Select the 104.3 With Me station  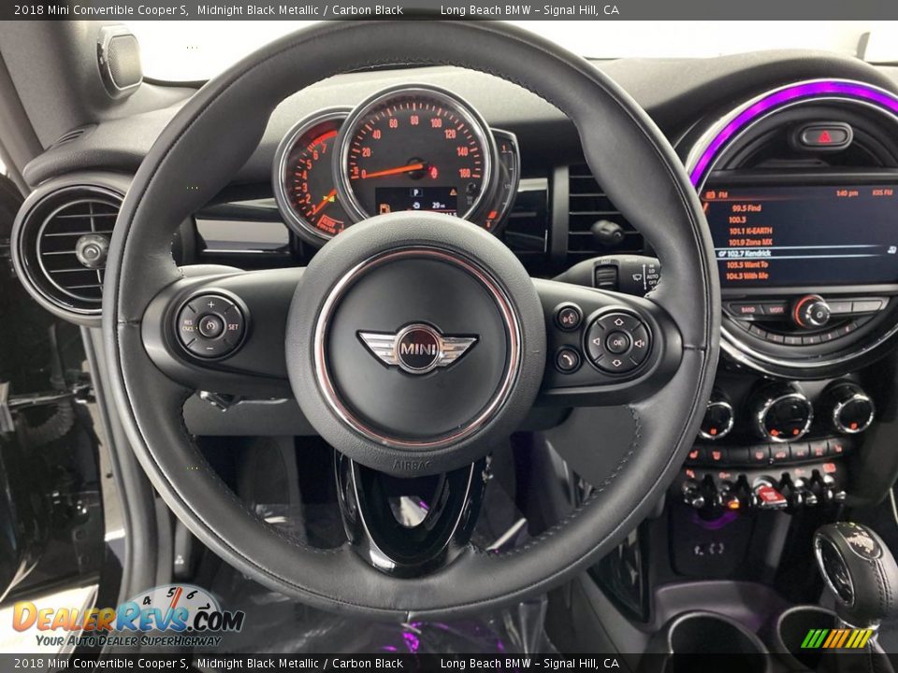click(746, 276)
